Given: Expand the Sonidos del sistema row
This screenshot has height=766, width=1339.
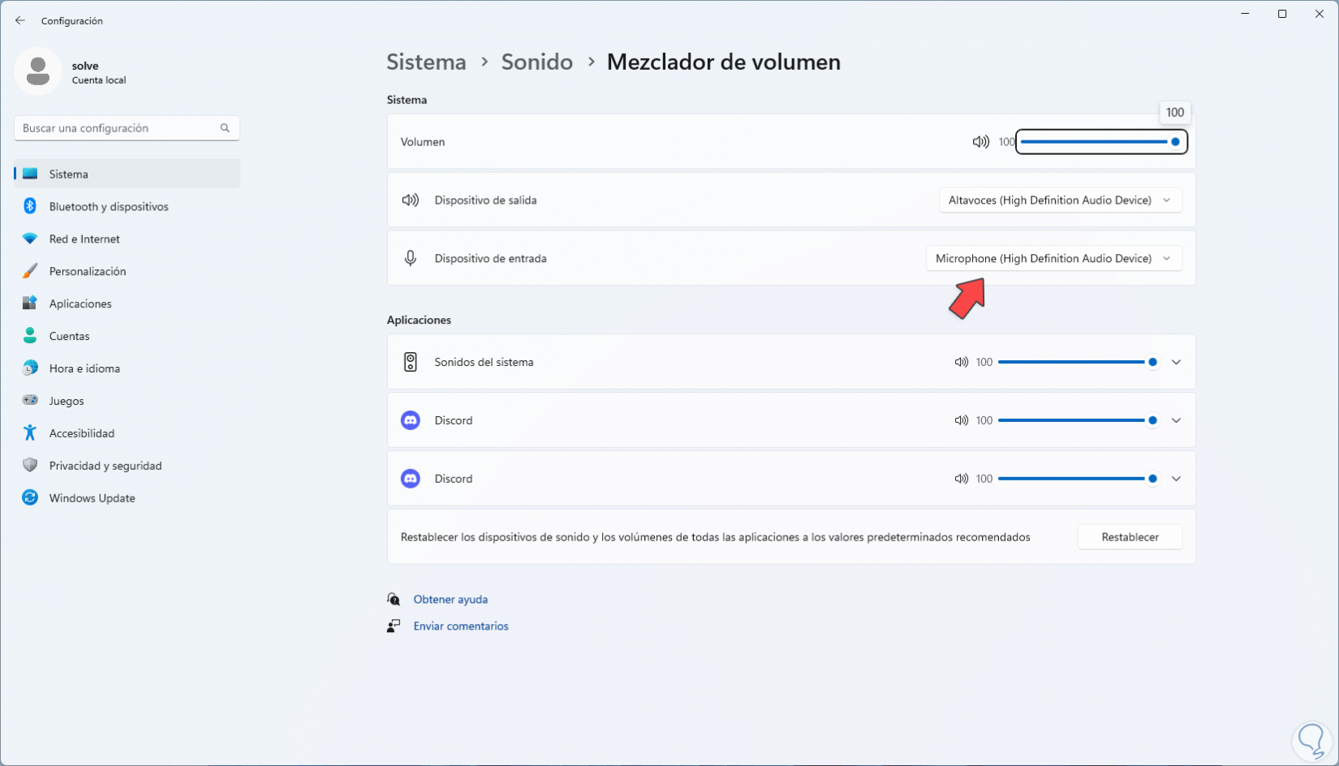Looking at the screenshot, I should pyautogui.click(x=1176, y=363).
